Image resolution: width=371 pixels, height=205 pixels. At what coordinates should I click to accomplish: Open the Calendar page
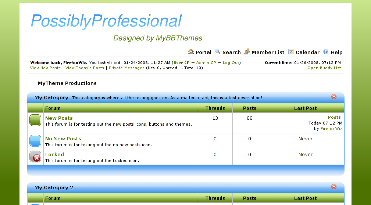point(307,52)
